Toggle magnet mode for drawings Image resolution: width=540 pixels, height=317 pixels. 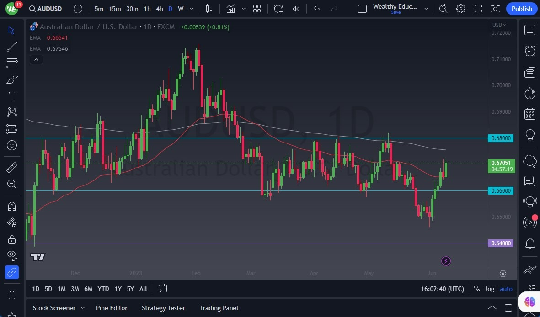tap(11, 206)
